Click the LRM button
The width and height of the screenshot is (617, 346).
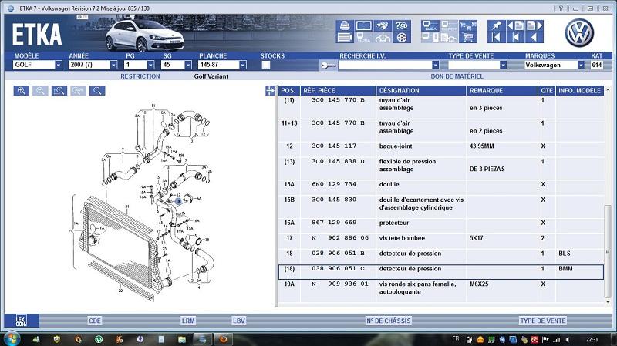188,321
